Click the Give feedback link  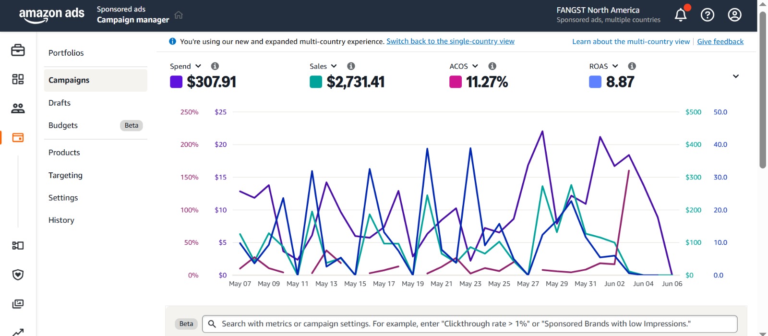tap(720, 42)
